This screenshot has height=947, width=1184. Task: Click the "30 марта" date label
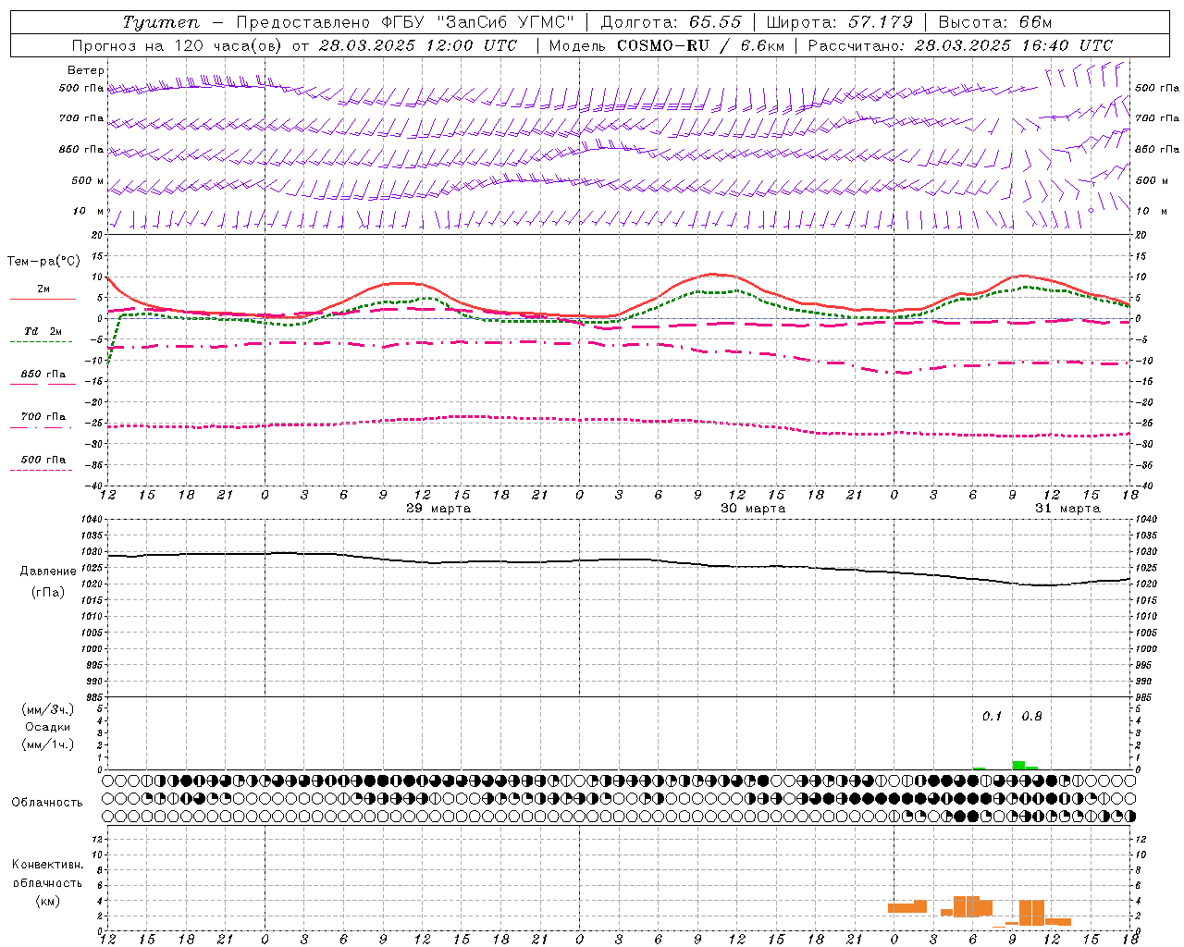753,509
